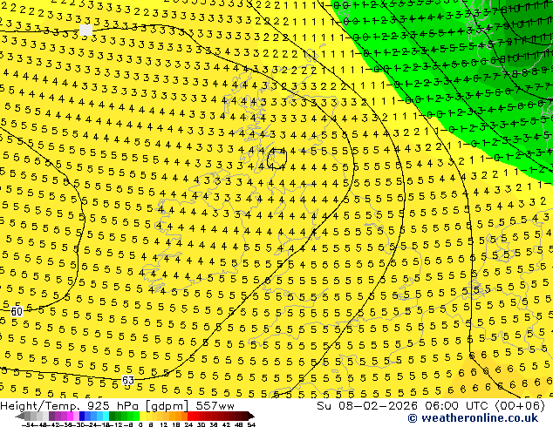Pick the dark blue swatch in the legend
Screen dimensions: 553x427
tap(82, 416)
